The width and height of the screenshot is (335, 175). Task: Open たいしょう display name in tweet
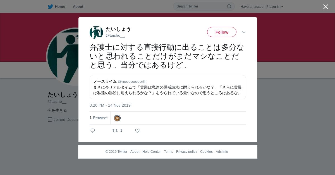tap(118, 29)
